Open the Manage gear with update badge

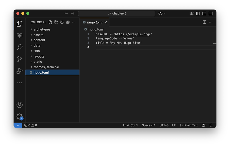[x=19, y=117]
